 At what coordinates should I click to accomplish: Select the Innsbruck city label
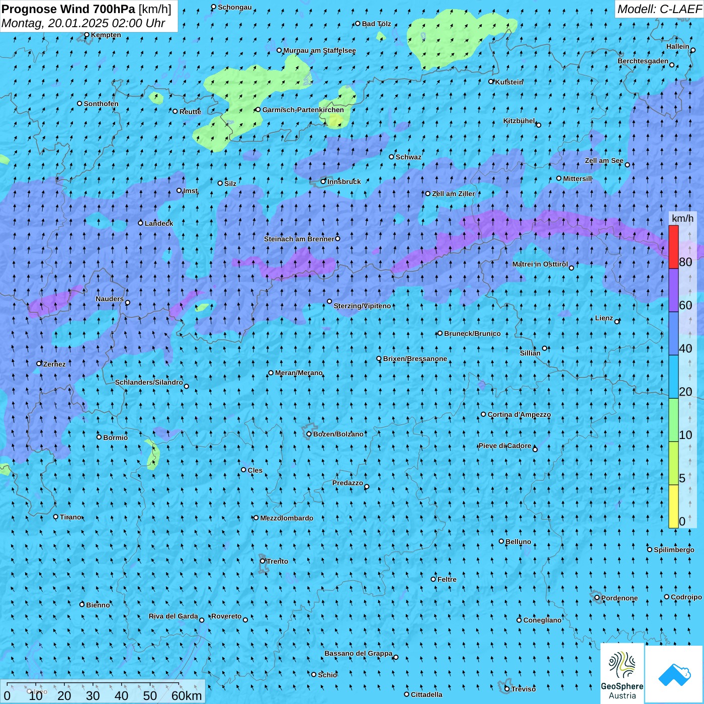point(344,182)
